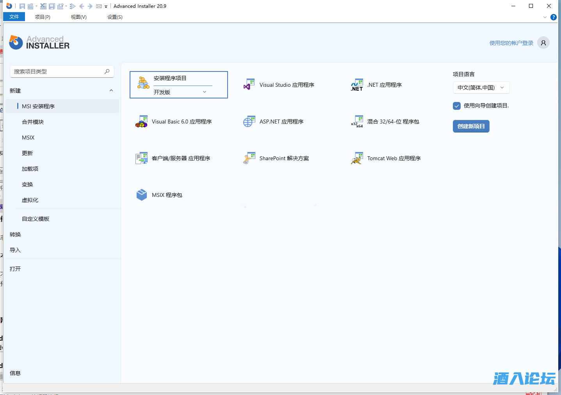Select the MSIX 程序包 box icon
The width and height of the screenshot is (561, 395).
[x=141, y=195]
